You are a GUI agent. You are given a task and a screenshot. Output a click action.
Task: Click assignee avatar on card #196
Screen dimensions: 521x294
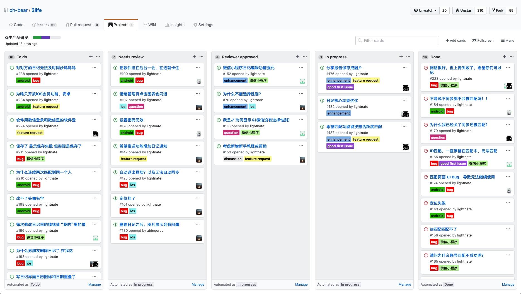coord(96,238)
